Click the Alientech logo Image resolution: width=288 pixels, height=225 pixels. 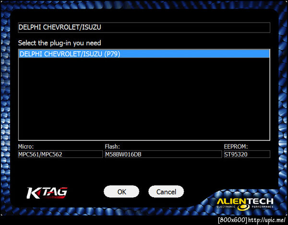coord(245,204)
